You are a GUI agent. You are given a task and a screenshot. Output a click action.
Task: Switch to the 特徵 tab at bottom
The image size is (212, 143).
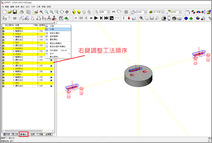(x=6, y=134)
